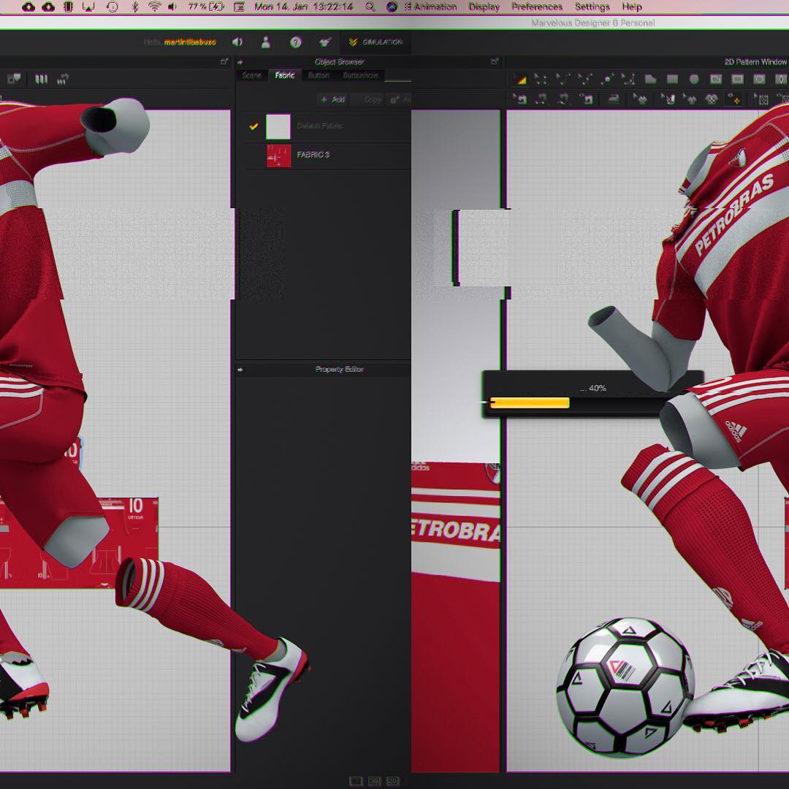
Task: Click the SIMULATION mode button
Action: click(x=376, y=42)
